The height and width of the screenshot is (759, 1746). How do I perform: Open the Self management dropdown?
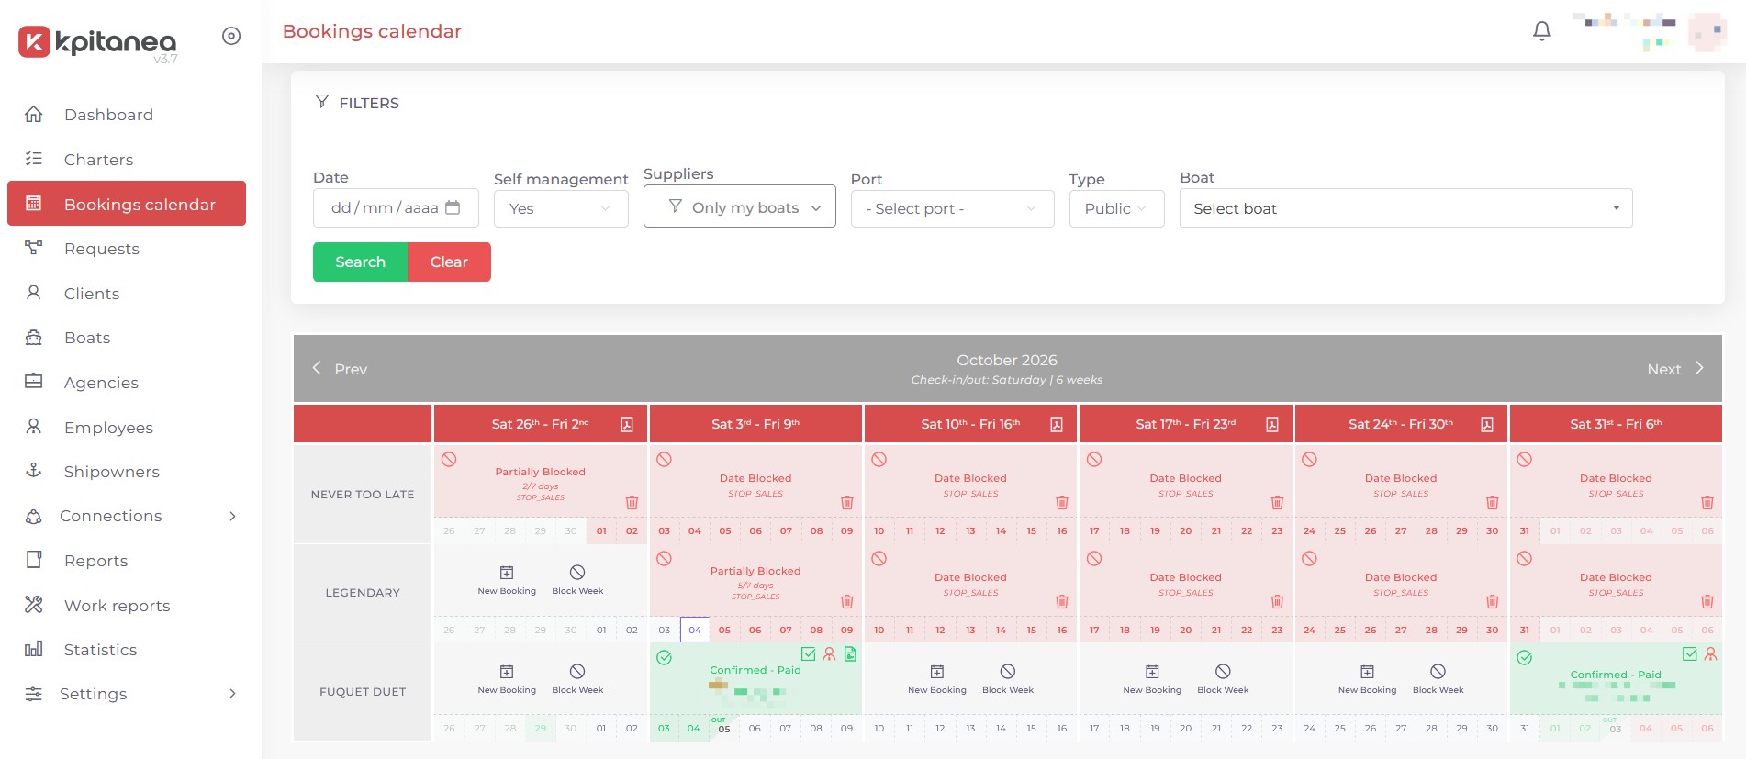pos(561,208)
